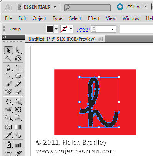Select the Eraser tool

pyautogui.click(x=18, y=92)
